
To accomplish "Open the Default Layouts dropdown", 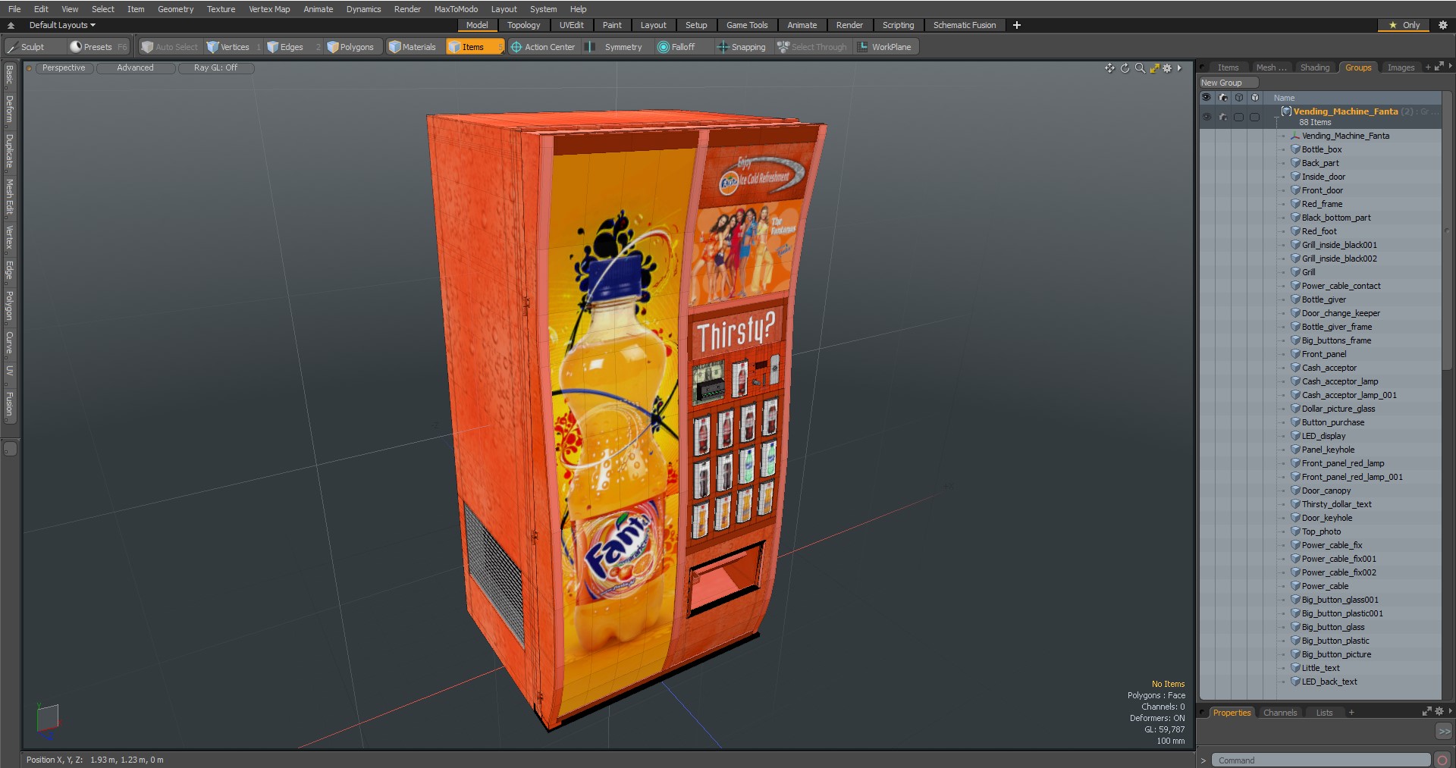I will pos(62,25).
